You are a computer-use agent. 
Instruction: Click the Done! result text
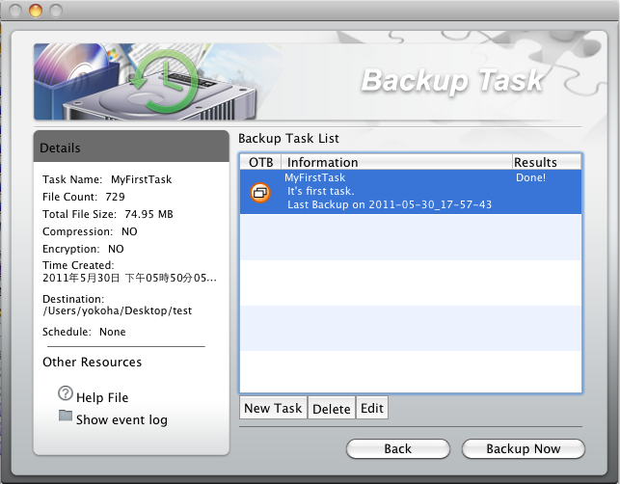tap(530, 177)
